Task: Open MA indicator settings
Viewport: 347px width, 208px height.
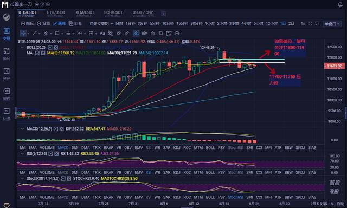Action: click(37, 53)
